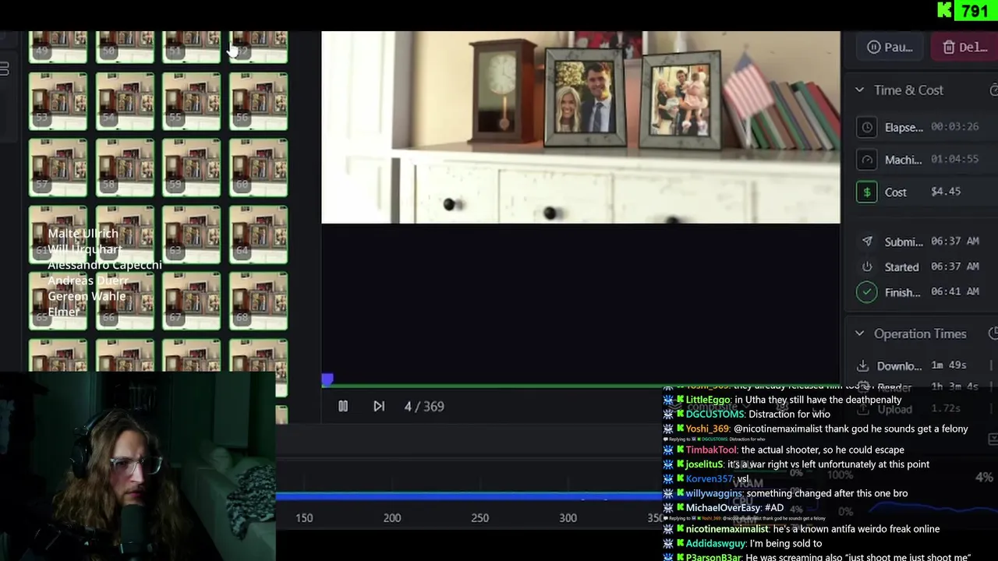The height and width of the screenshot is (561, 998).
Task: Select frame thumbnail 63
Action: (x=192, y=235)
